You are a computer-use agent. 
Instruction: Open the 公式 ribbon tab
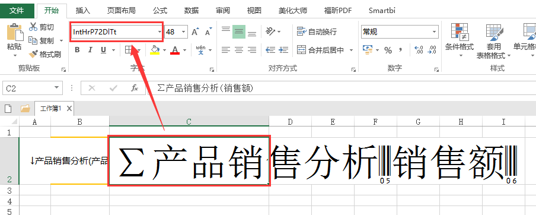pos(160,11)
